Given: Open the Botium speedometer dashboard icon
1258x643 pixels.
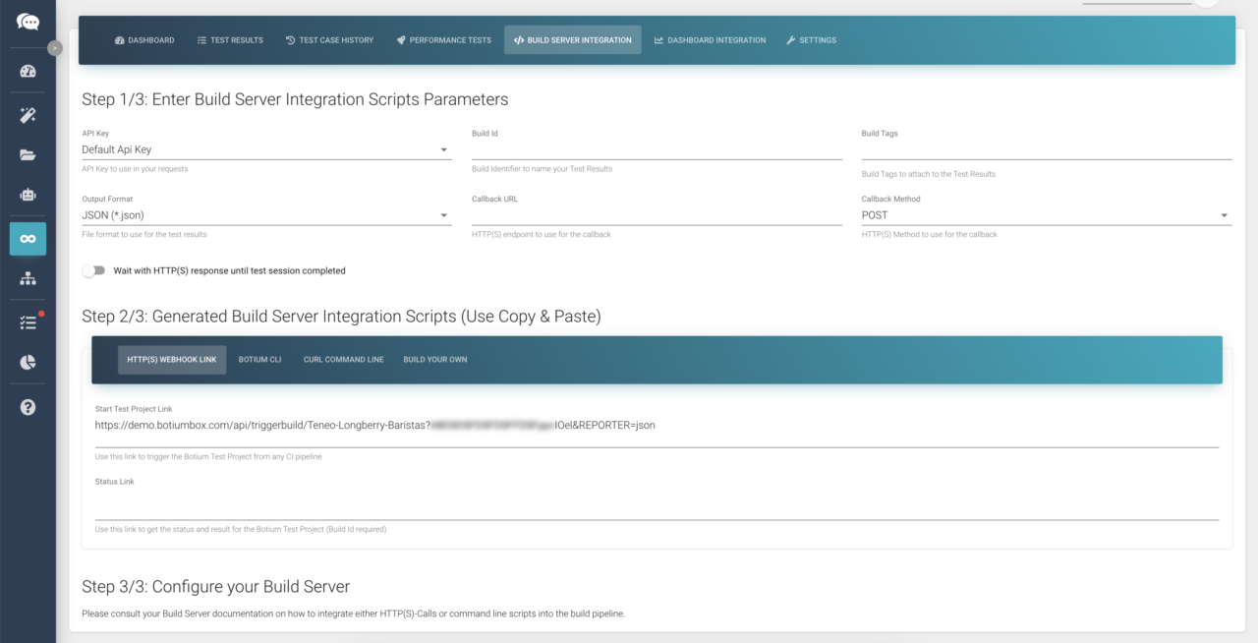Looking at the screenshot, I should 28,70.
